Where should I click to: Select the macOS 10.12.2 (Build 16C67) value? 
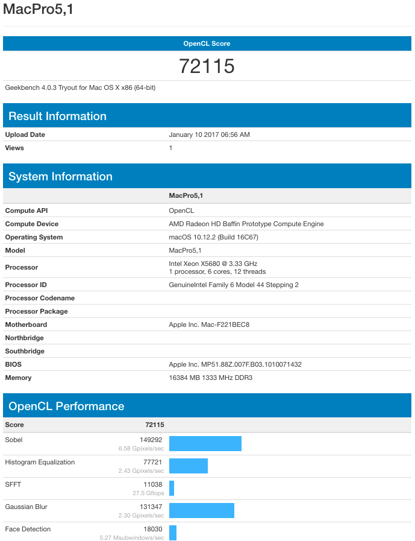coord(213,237)
